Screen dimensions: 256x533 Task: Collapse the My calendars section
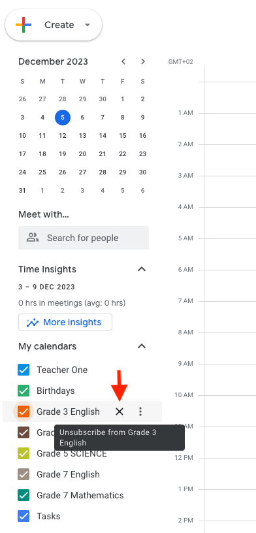tap(142, 346)
